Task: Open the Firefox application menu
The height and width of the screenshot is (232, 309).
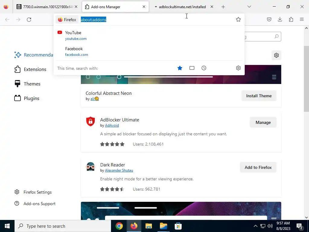Action: [x=302, y=19]
